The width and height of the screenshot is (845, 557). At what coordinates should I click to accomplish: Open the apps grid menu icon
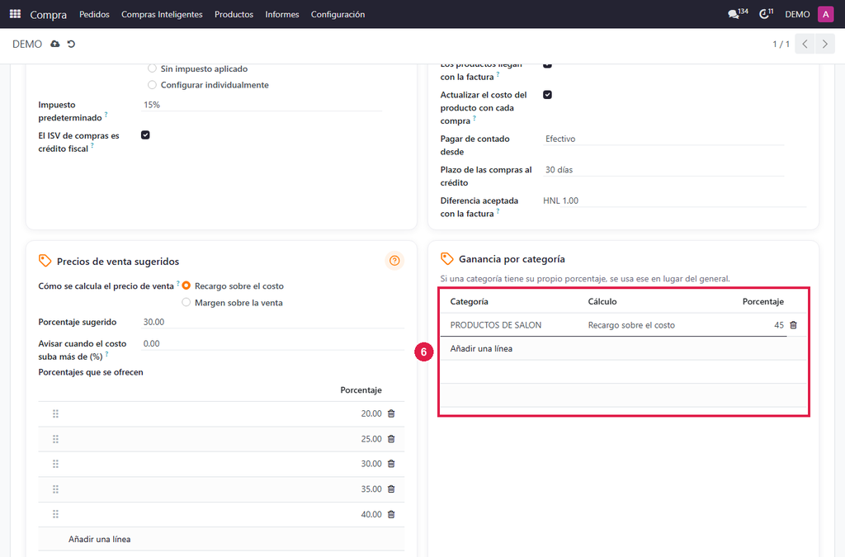[15, 14]
